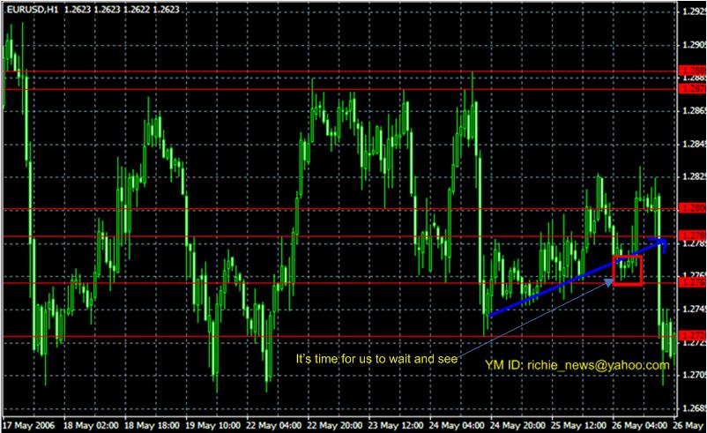
Task: Click the "26 May 04:00" time axis label
Action: pyautogui.click(x=639, y=425)
